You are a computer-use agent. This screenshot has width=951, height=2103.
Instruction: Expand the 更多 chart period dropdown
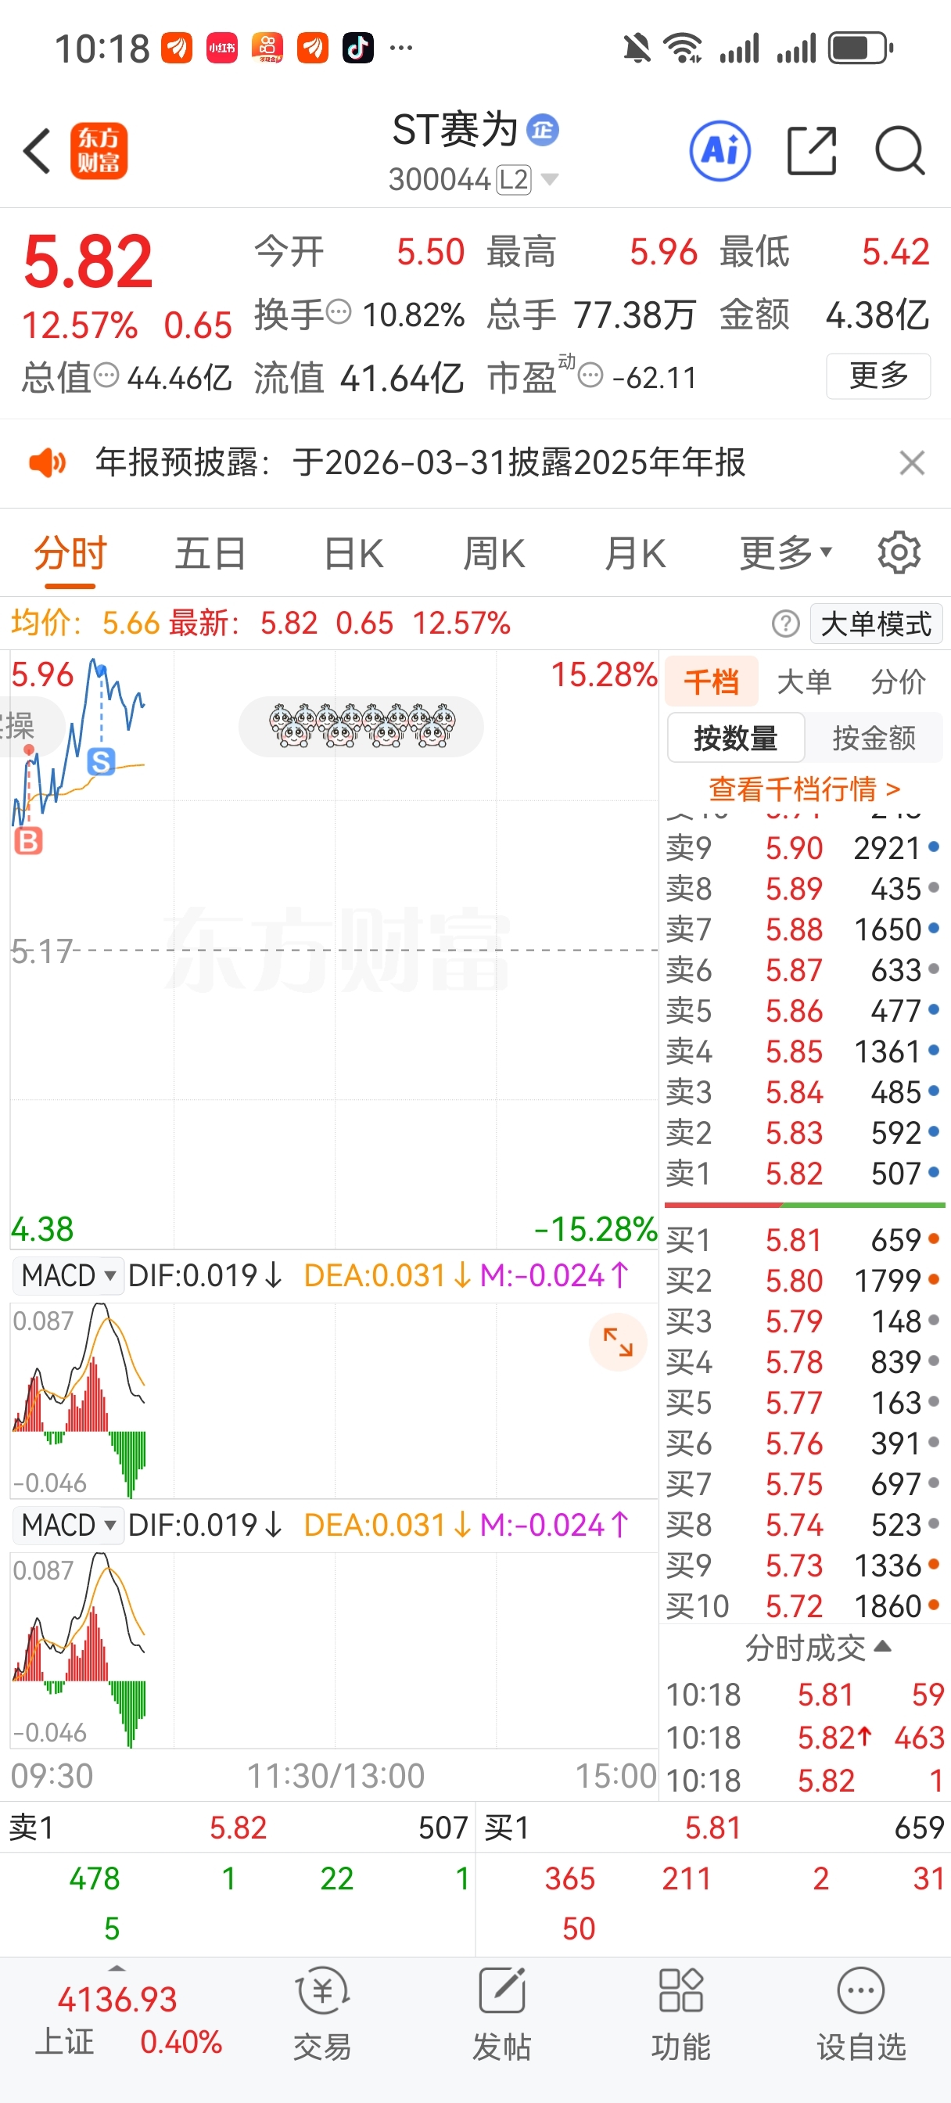[785, 552]
